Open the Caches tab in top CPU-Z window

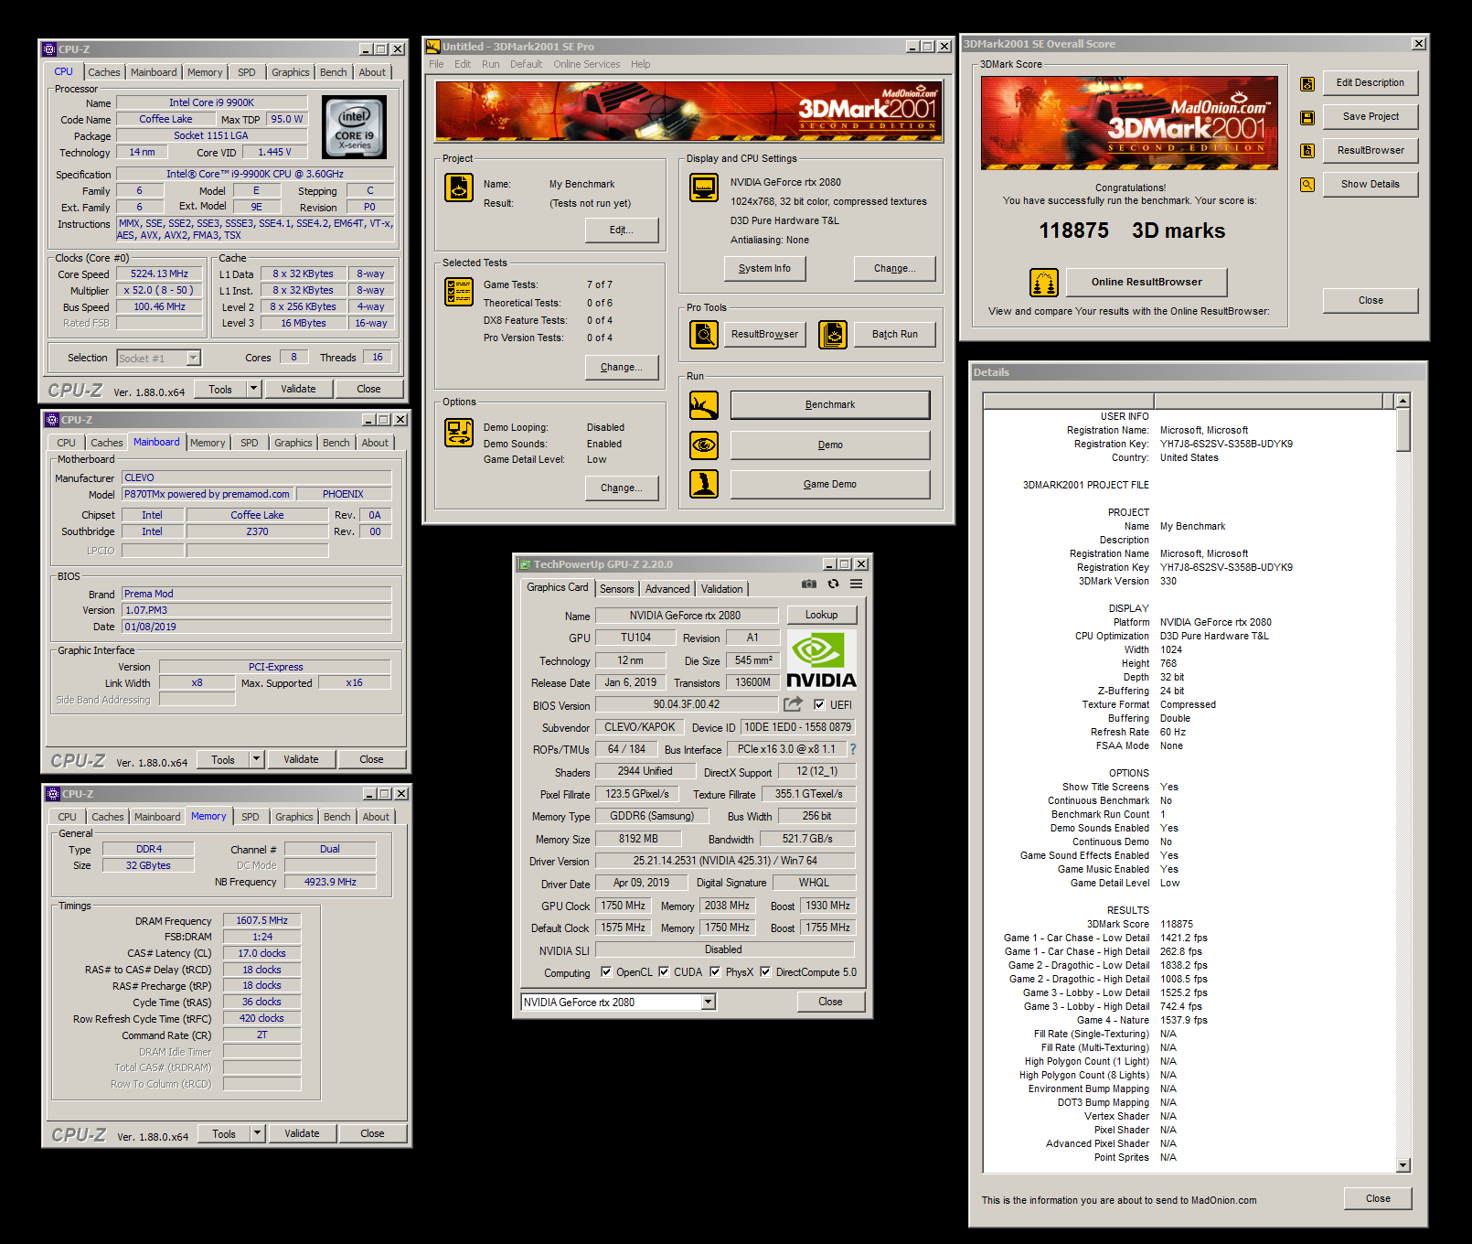103,72
